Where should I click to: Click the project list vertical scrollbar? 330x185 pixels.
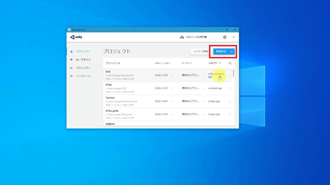tap(233, 73)
